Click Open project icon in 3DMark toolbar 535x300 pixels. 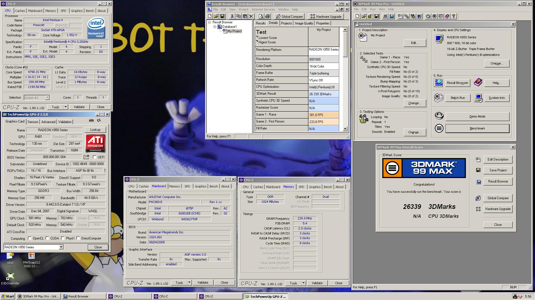[364, 16]
